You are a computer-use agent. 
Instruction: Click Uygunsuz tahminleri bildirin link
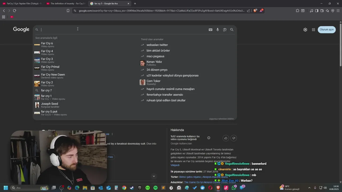tap(221, 119)
